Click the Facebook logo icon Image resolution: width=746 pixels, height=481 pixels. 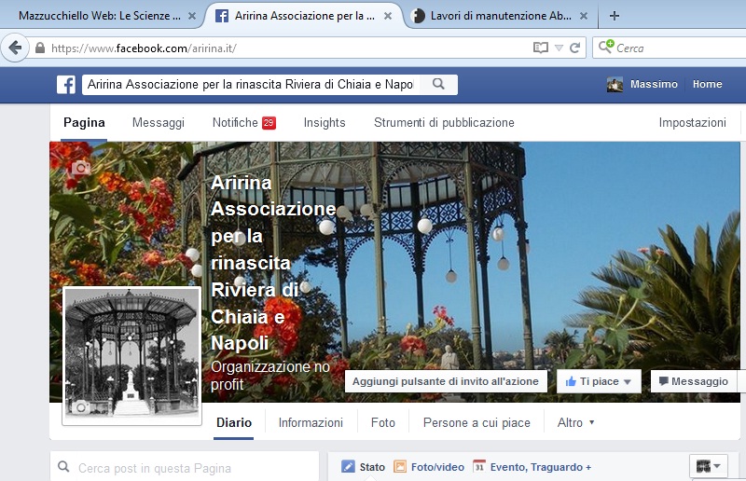pyautogui.click(x=66, y=85)
